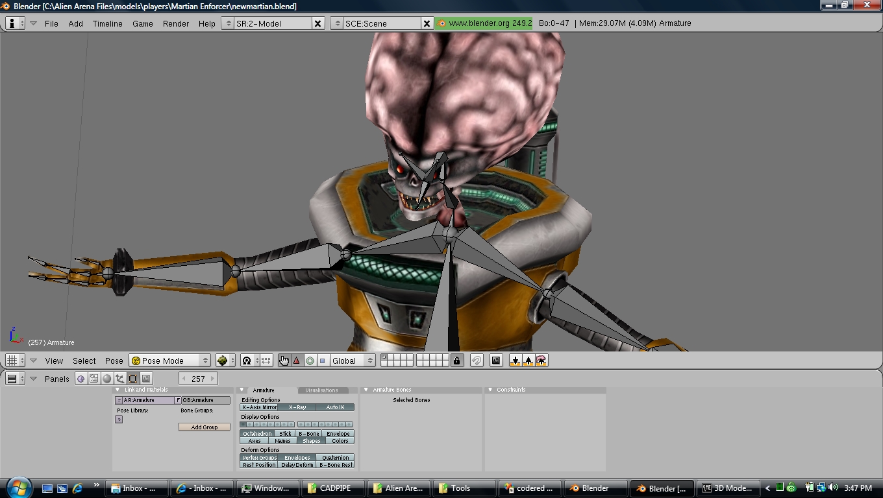883x498 pixels.
Task: Open the Pose Mode dropdown
Action: point(170,361)
